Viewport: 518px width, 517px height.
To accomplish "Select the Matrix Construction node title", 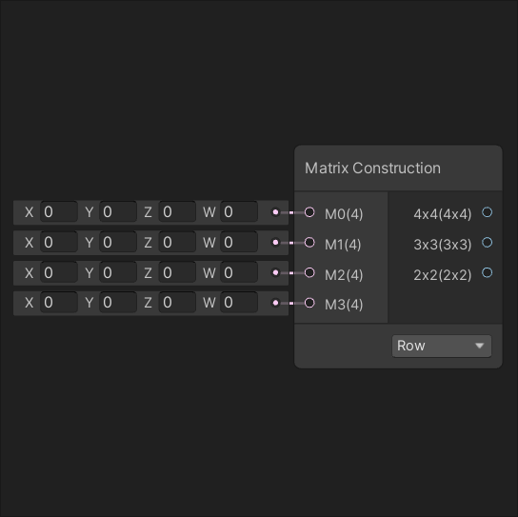I will [372, 169].
